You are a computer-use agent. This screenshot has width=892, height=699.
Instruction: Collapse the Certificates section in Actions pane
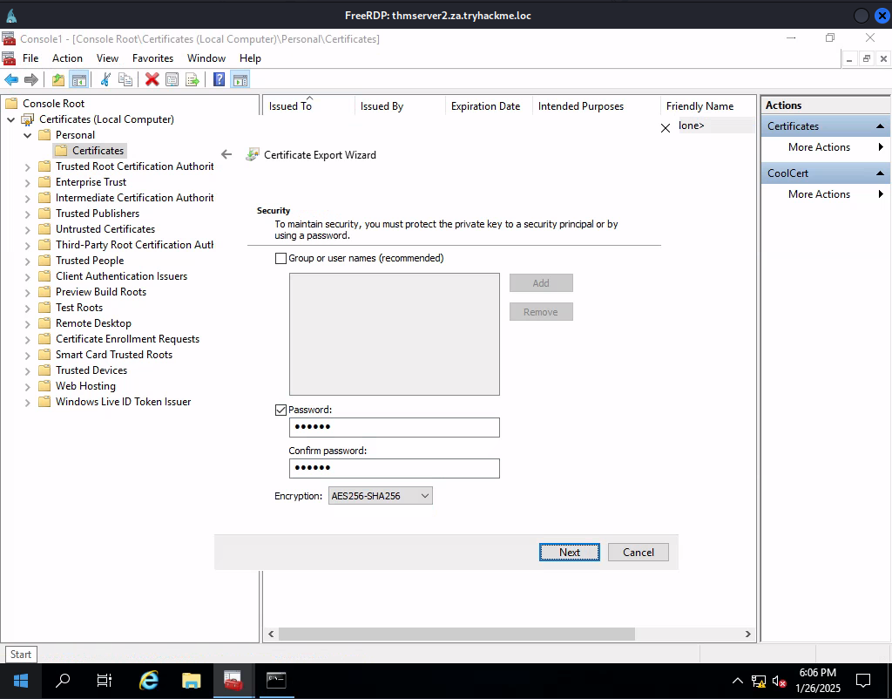pyautogui.click(x=880, y=126)
